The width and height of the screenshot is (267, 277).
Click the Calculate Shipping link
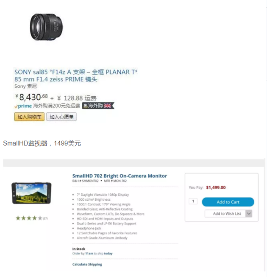click(x=87, y=264)
